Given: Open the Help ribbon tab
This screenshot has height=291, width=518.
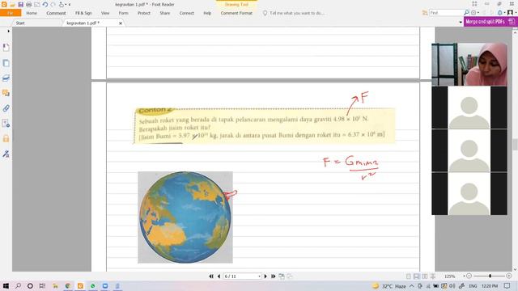Looking at the screenshot, I should tap(207, 13).
